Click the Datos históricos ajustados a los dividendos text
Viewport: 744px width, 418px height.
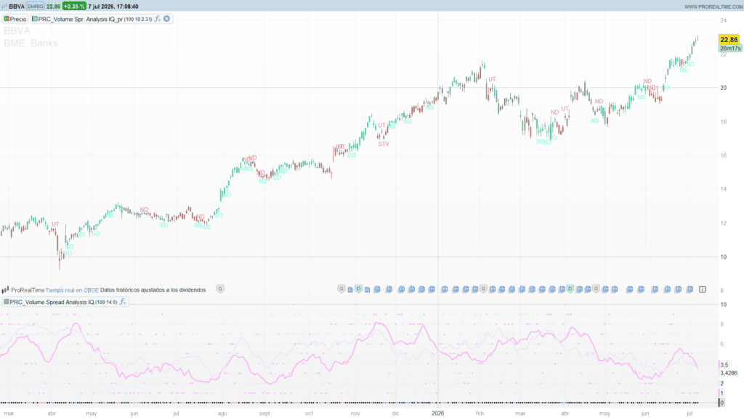(x=153, y=290)
